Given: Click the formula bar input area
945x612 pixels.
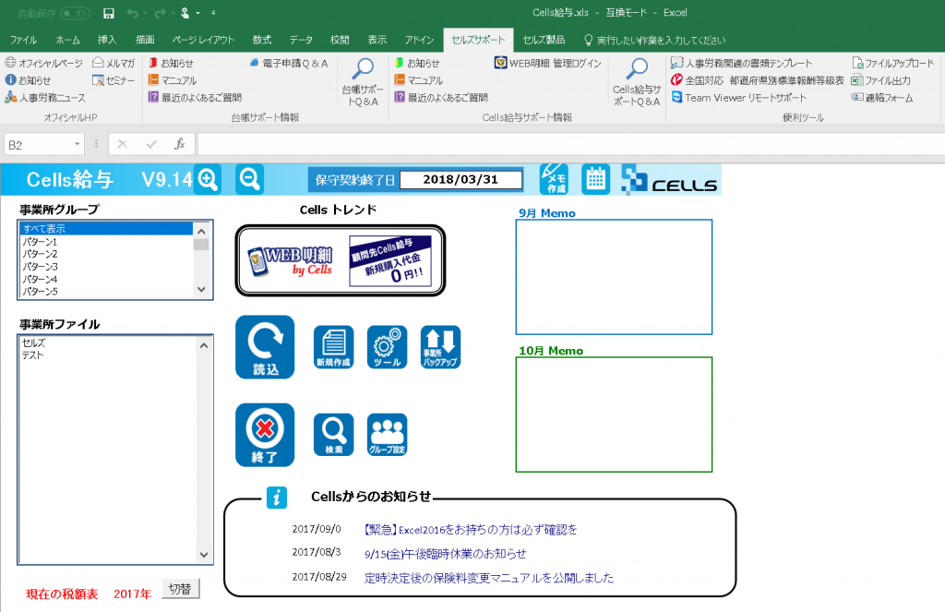Looking at the screenshot, I should pos(570,144).
